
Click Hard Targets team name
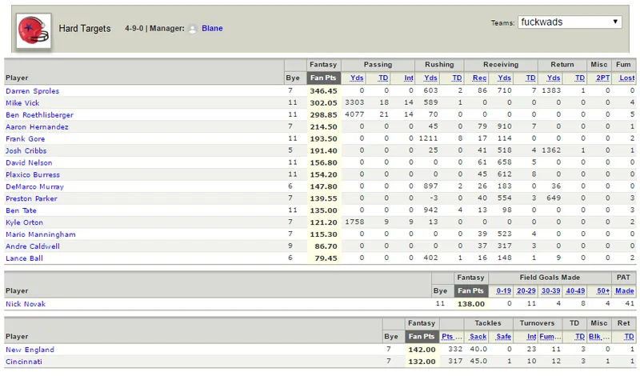tap(85, 29)
